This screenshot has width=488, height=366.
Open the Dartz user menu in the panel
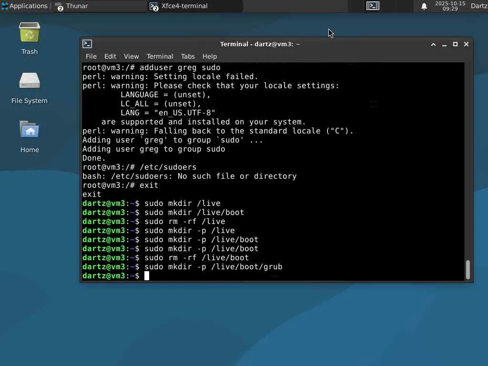pos(479,6)
